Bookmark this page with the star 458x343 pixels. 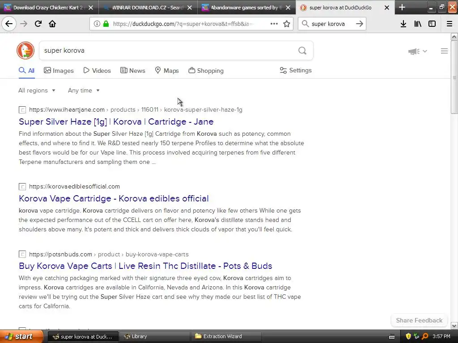point(287,24)
